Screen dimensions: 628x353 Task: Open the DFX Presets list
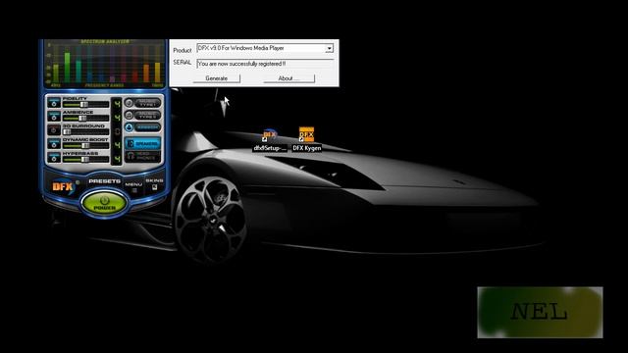coord(104,181)
